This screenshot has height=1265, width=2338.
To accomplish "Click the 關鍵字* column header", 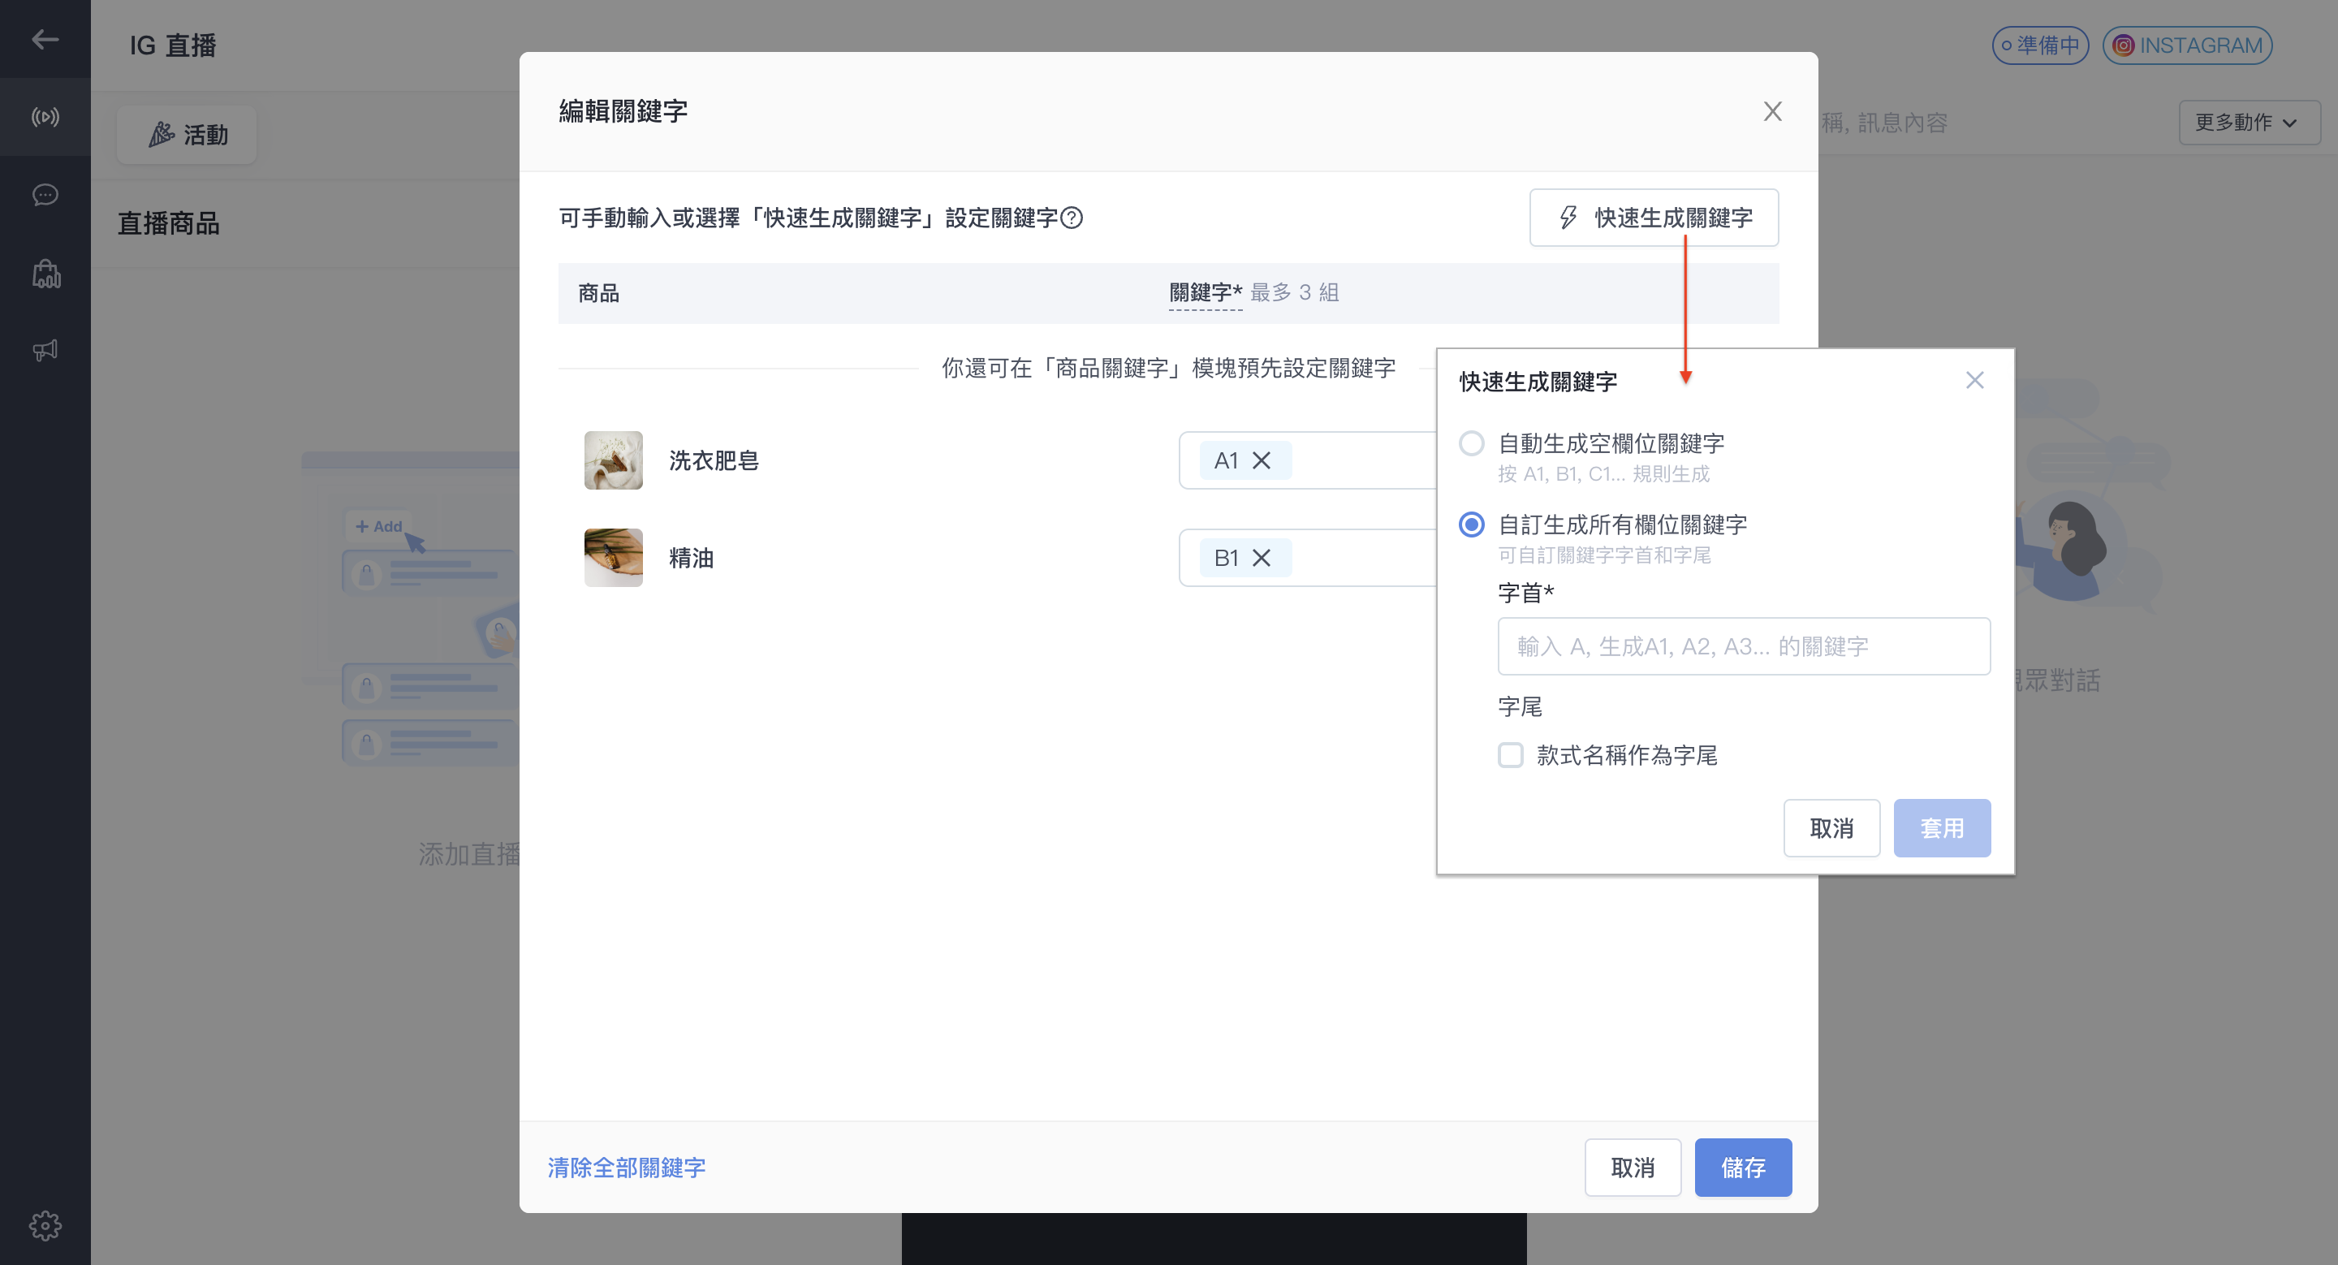I will [1205, 293].
